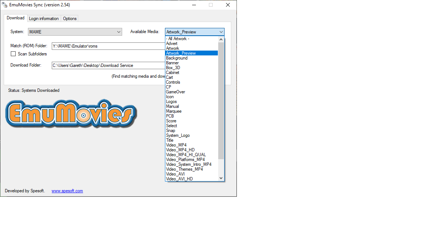429x241 pixels.
Task: Click the media list scroll up arrow
Action: coord(221,39)
